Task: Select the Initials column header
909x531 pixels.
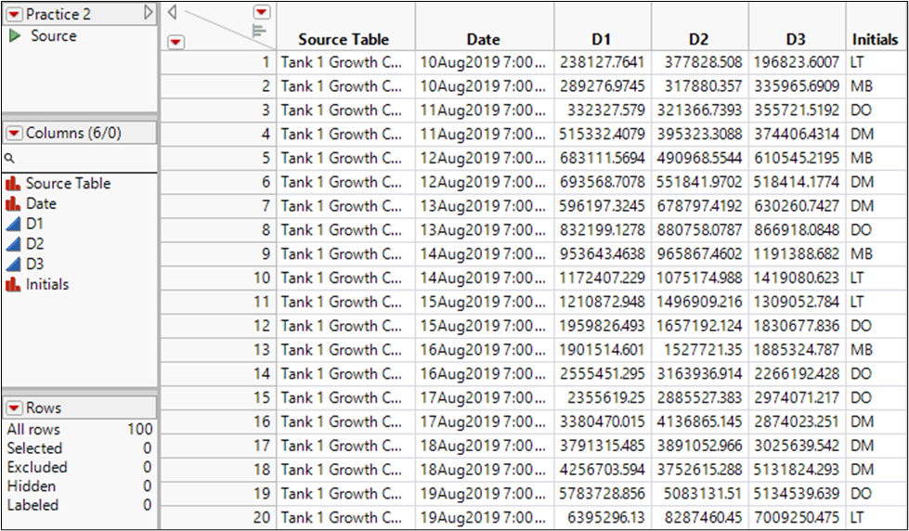Action: coord(875,39)
